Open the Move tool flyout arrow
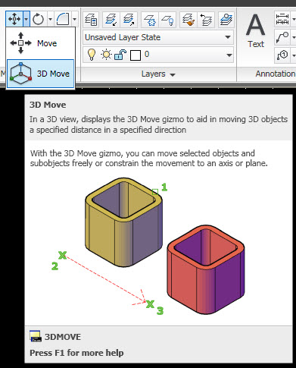 tap(26, 19)
